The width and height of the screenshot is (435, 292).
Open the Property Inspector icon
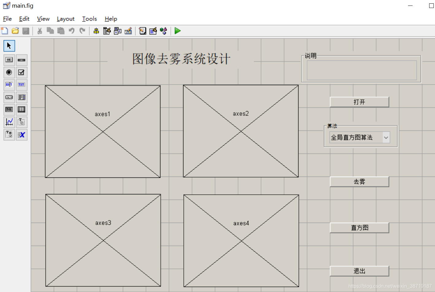(x=153, y=31)
